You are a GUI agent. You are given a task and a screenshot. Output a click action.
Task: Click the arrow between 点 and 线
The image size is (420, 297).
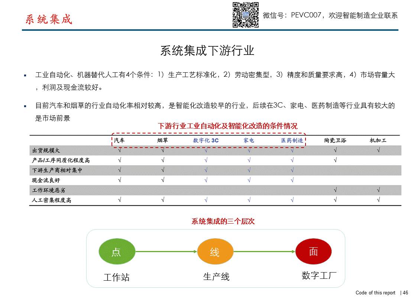pos(166,252)
